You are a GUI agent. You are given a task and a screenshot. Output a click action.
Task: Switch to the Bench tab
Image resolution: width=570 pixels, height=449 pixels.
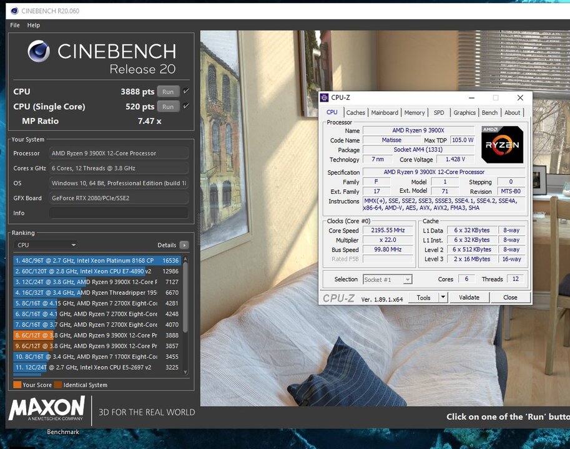click(489, 112)
